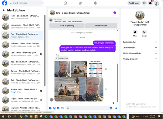Choose a GIF from the composer
This screenshot has height=119, width=163.
62,108
